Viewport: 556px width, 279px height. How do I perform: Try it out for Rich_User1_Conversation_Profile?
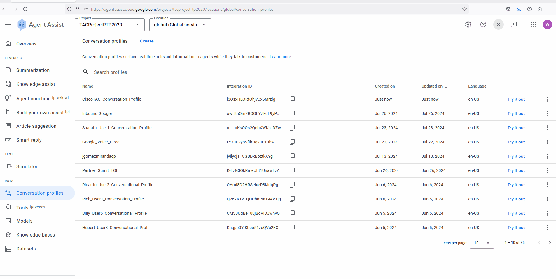(x=516, y=199)
